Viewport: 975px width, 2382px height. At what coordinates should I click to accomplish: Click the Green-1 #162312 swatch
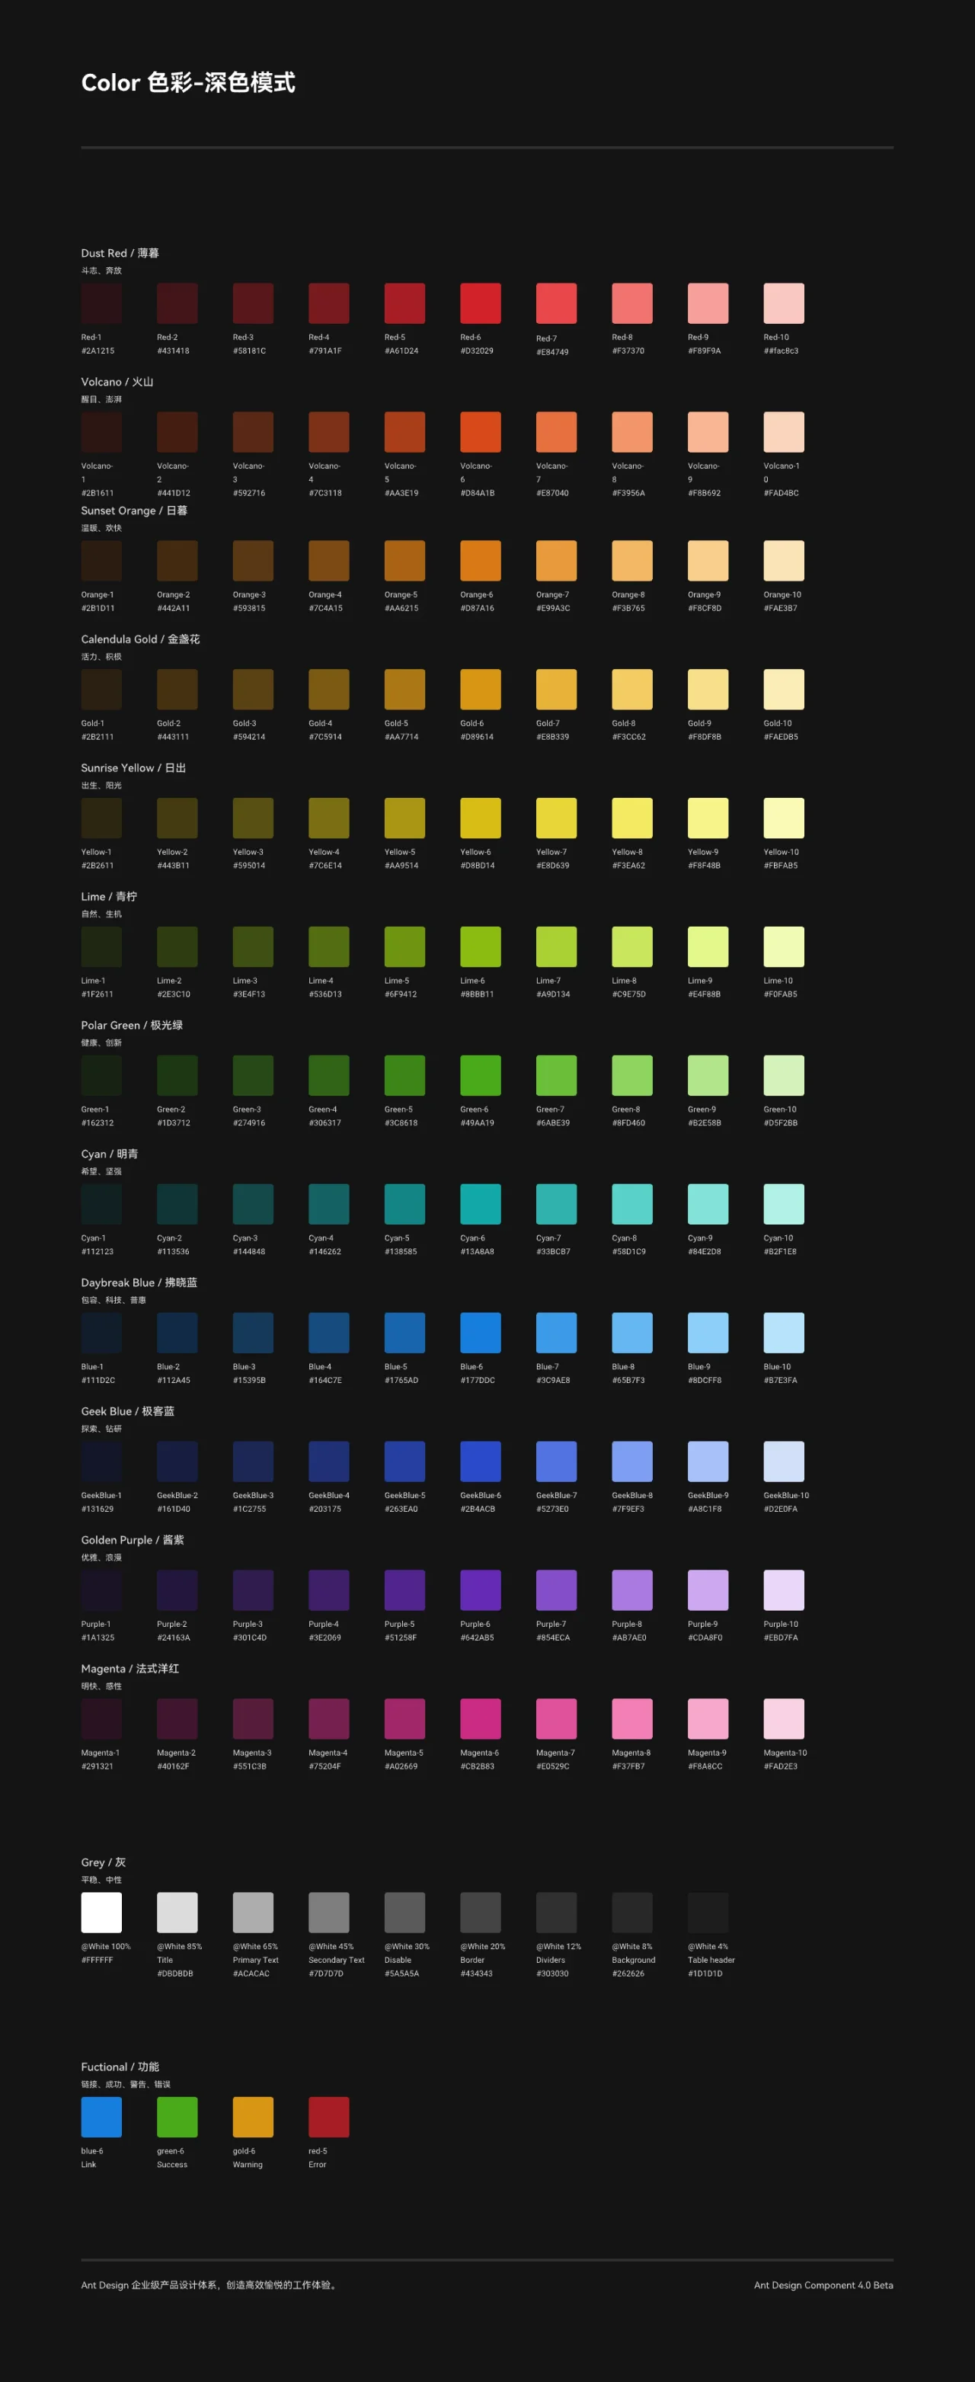(101, 1074)
